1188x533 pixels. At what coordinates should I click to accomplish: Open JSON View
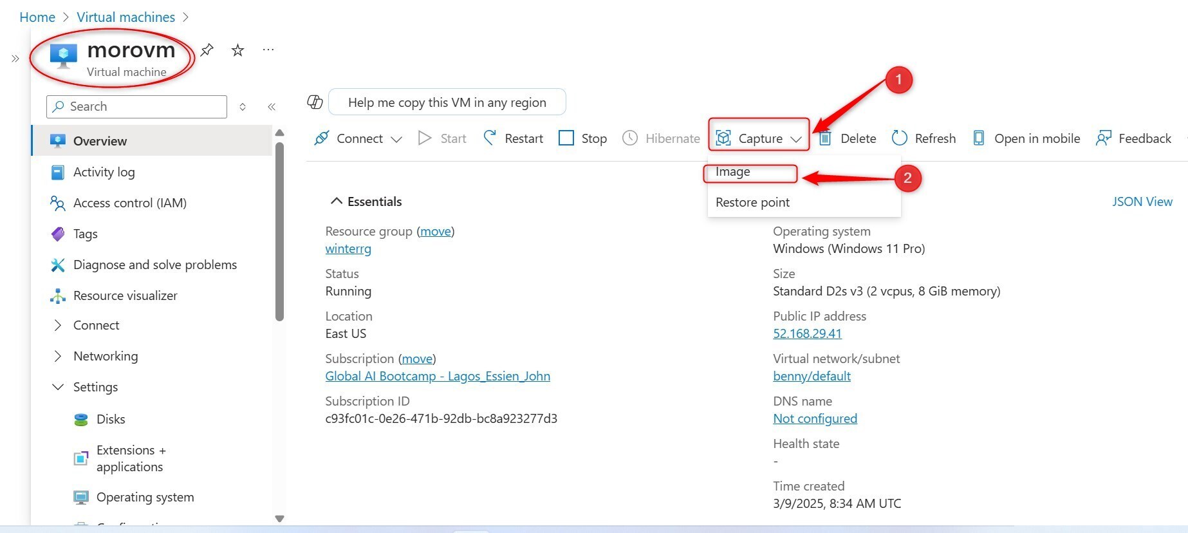[x=1142, y=201]
